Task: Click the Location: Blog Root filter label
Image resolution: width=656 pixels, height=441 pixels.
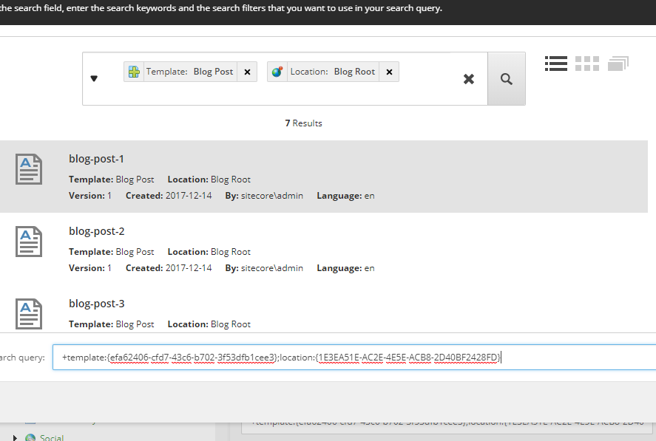Action: [x=333, y=72]
